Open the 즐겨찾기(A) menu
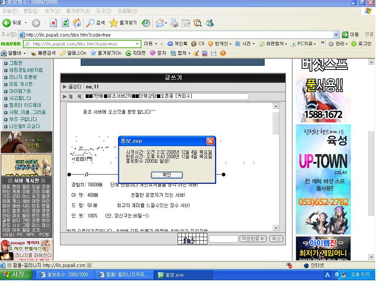 tap(78, 11)
